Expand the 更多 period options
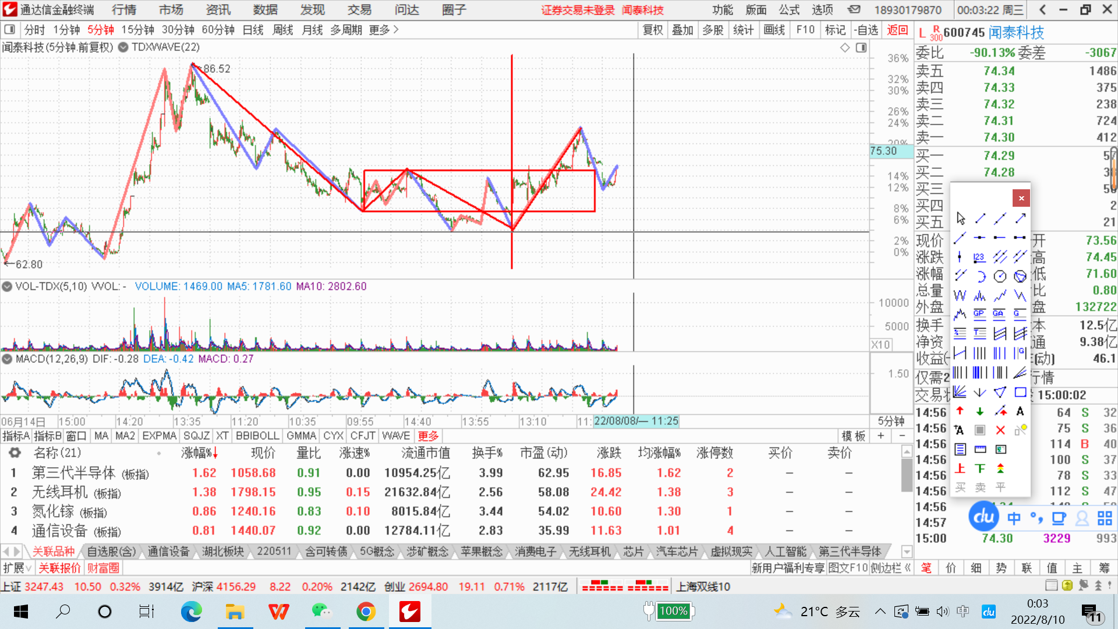The image size is (1118, 629). click(384, 30)
